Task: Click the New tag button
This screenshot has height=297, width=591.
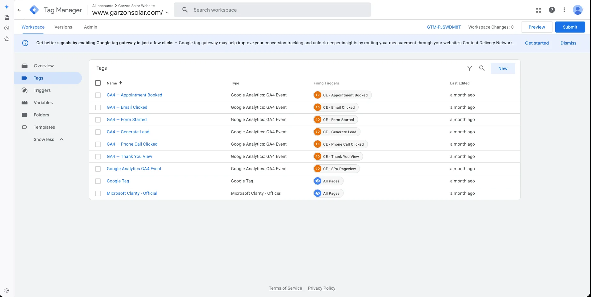Action: coord(503,68)
